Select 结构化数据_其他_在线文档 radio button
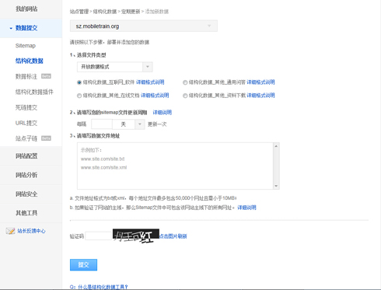Image resolution: width=381 pixels, height=290 pixels. pyautogui.click(x=79, y=96)
